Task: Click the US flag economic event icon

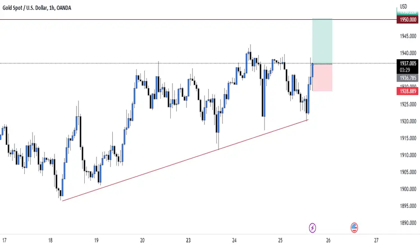Action: [x=354, y=228]
